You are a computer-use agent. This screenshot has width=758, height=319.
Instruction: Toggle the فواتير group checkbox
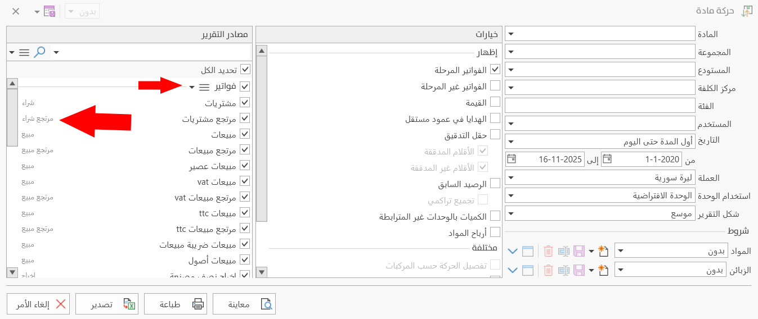pyautogui.click(x=245, y=86)
